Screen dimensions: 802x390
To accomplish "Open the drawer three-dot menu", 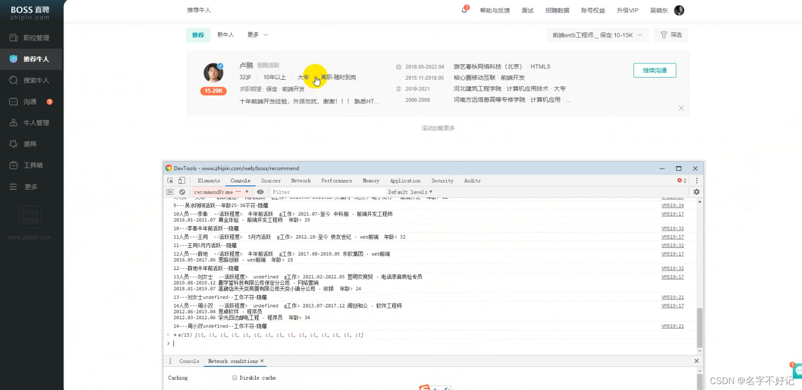I will click(170, 361).
